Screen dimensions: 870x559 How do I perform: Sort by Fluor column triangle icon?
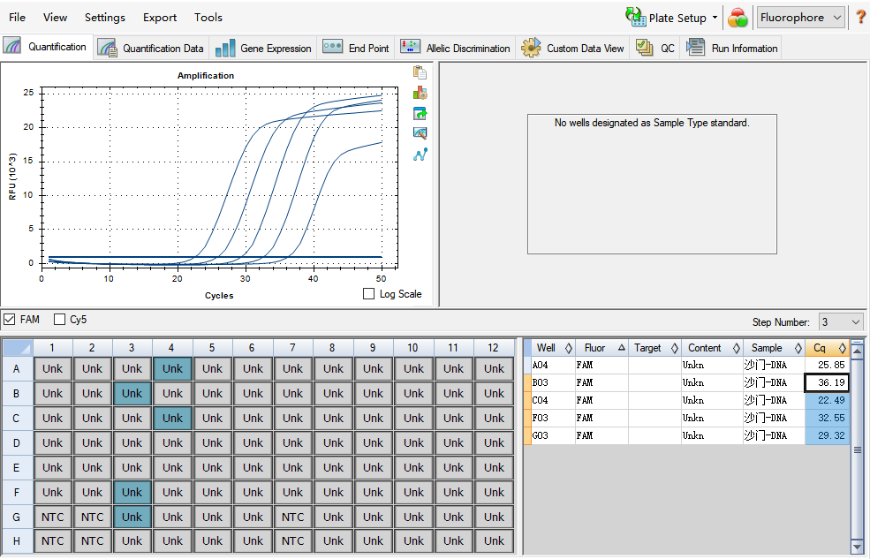tap(622, 348)
